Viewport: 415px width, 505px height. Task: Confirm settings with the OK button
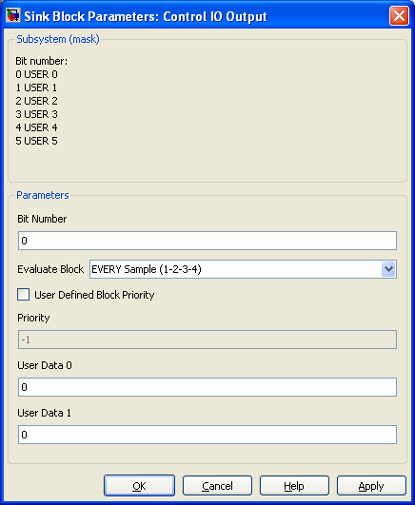(x=139, y=485)
